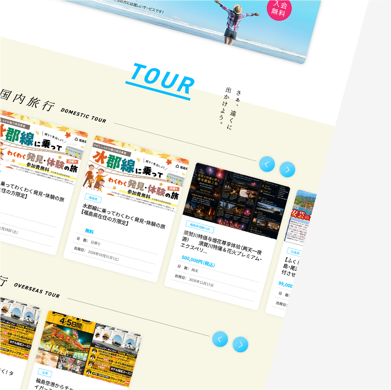
Task: Click previous arrow in the overseas tour carousel
Action: 220,339
